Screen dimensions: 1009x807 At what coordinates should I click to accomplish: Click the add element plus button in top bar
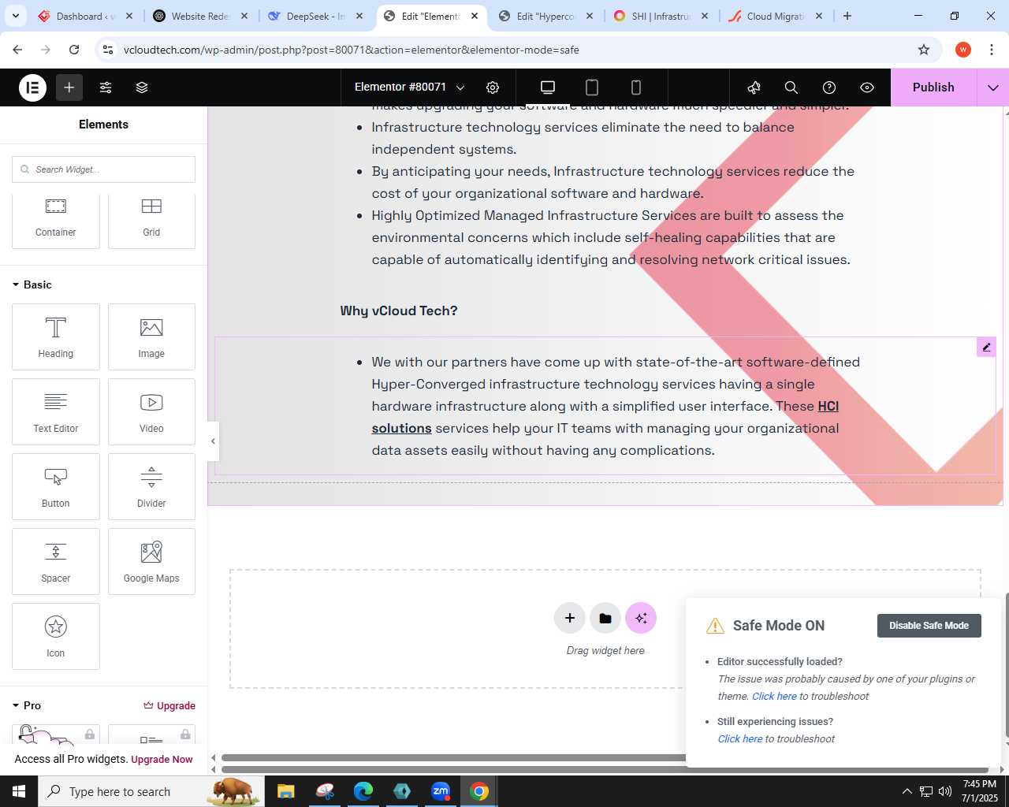(69, 87)
